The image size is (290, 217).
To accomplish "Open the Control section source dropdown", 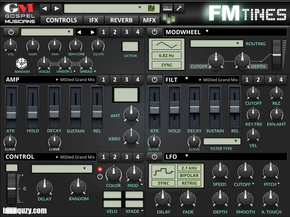I will pos(62,169).
